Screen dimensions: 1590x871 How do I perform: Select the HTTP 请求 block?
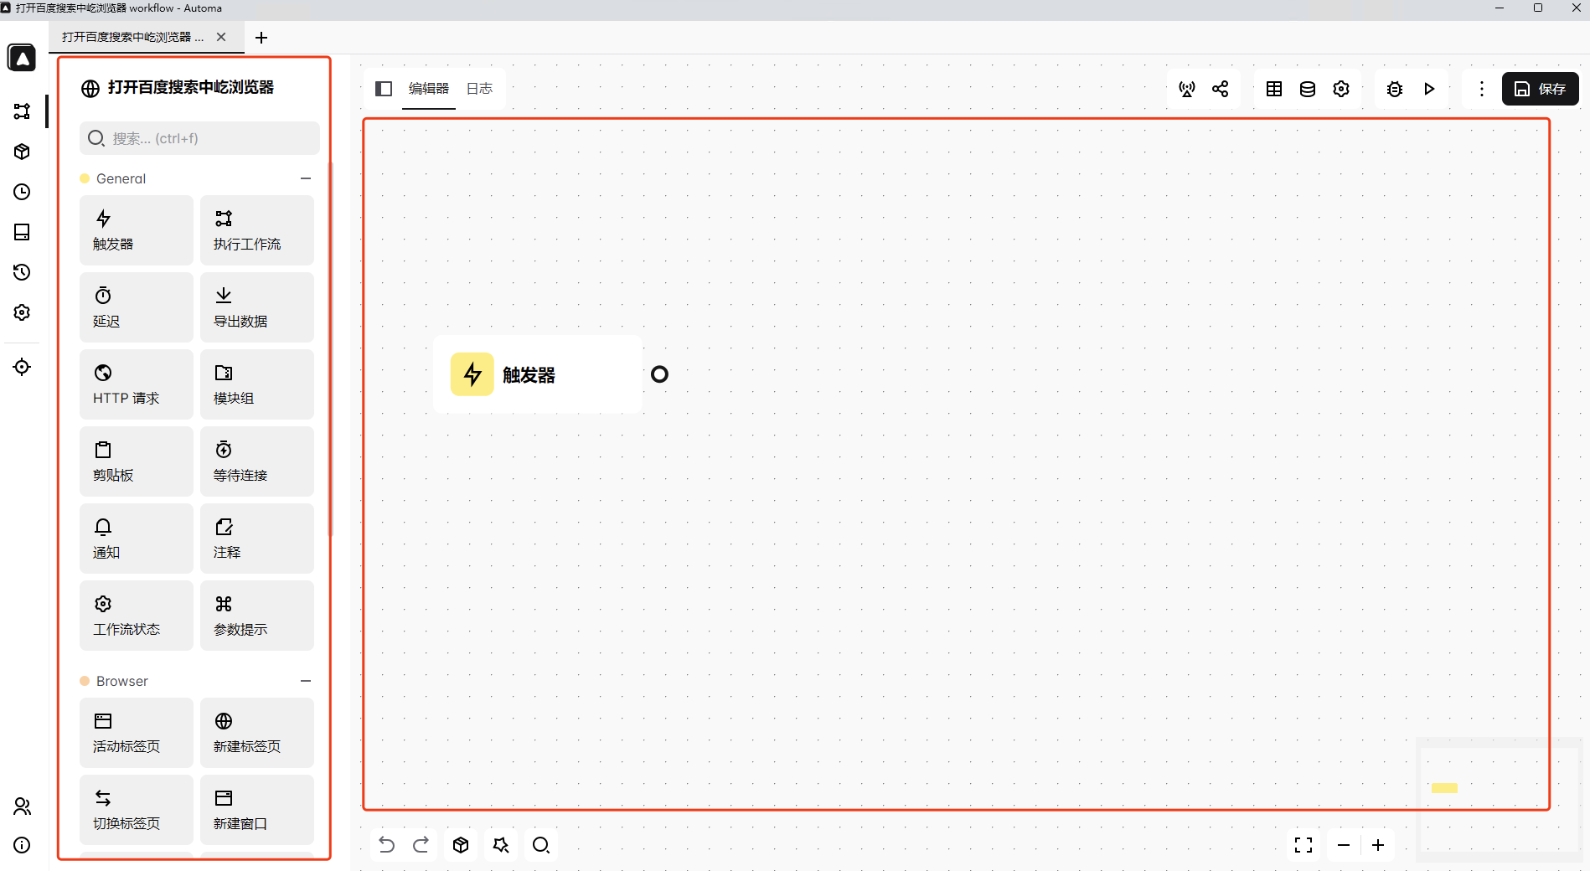pos(136,384)
